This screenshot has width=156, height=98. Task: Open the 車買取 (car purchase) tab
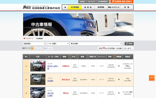pyautogui.click(x=88, y=7)
